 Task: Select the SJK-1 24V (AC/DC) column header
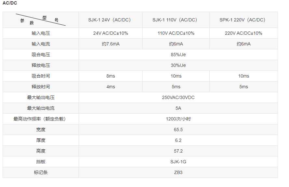click(x=111, y=20)
